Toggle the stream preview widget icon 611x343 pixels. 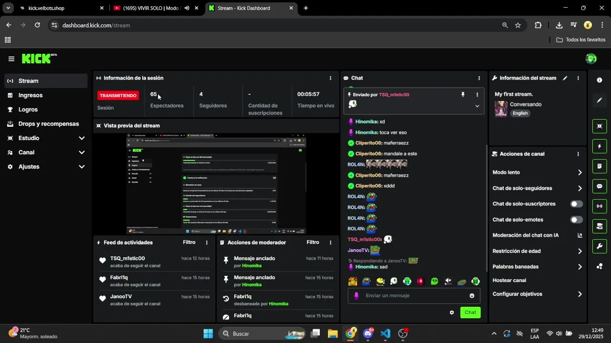[600, 126]
